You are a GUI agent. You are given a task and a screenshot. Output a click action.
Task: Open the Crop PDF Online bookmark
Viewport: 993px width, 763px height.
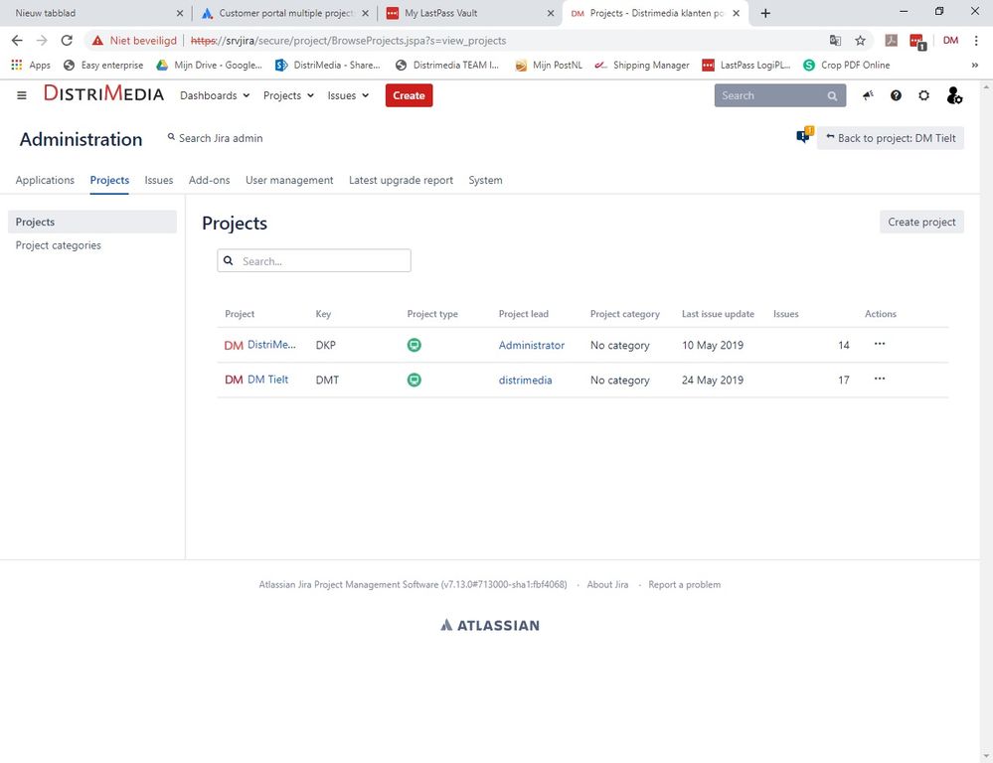847,65
